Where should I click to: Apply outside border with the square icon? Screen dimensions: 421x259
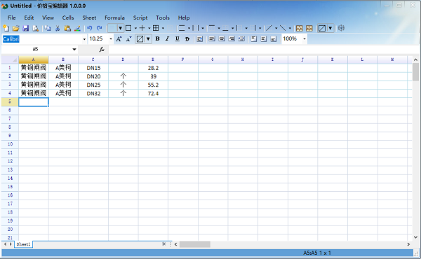[128, 28]
